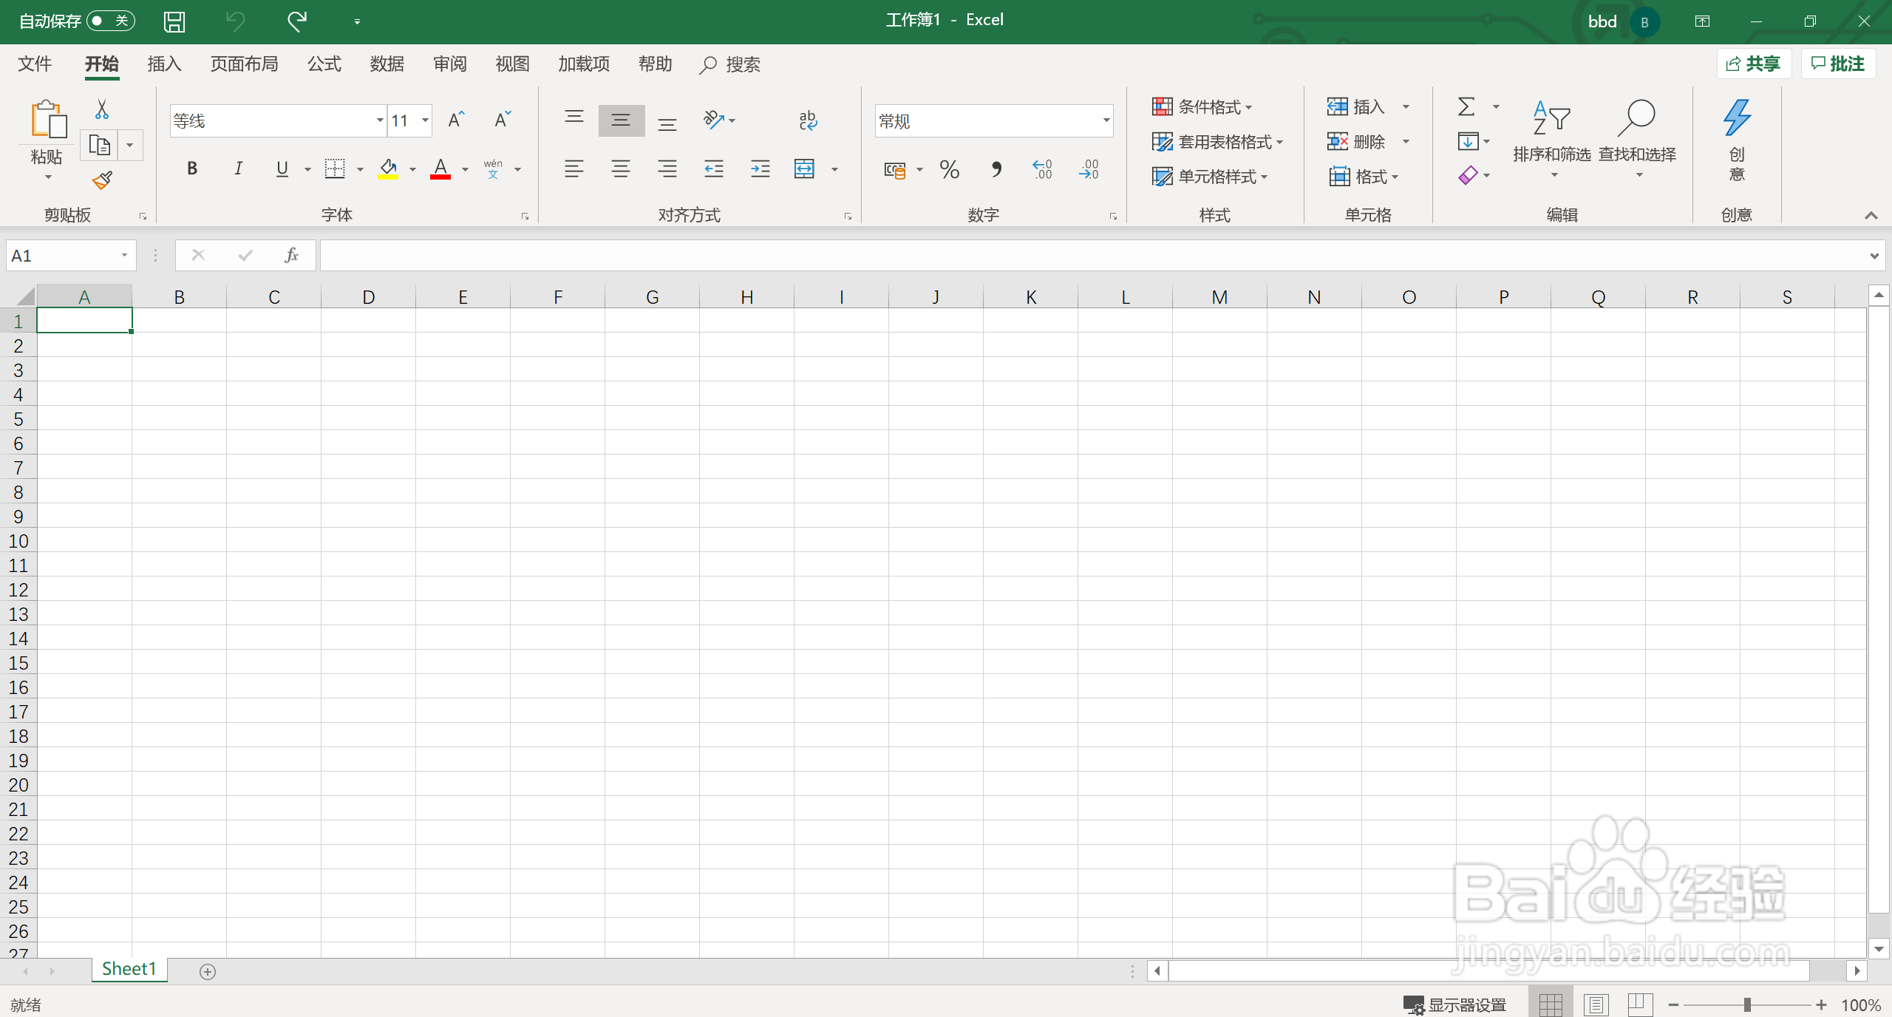Toggle italic formatting

click(238, 169)
